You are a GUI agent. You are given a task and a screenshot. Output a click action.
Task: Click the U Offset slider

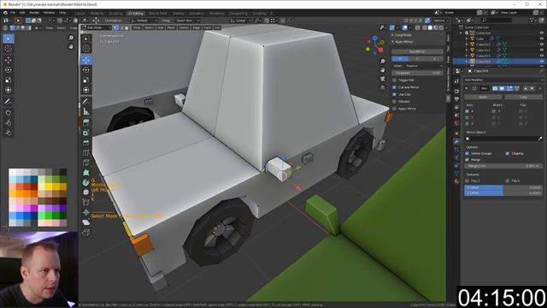point(503,187)
